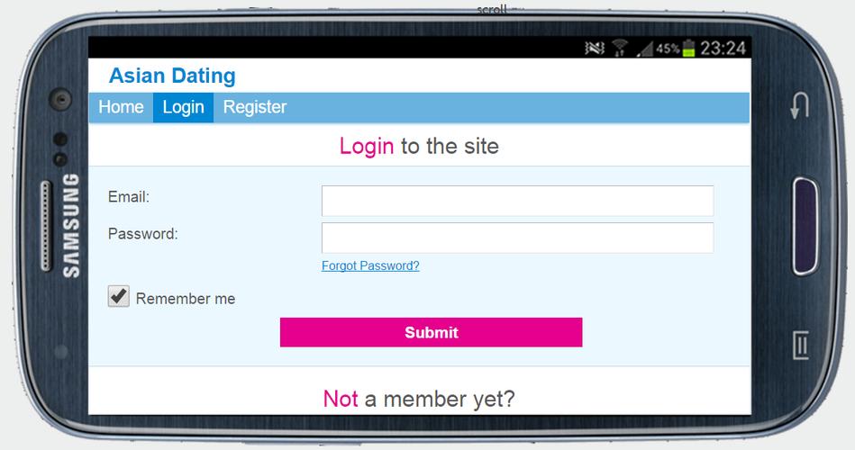Open the Home tab
This screenshot has height=450, width=855.
coord(121,107)
